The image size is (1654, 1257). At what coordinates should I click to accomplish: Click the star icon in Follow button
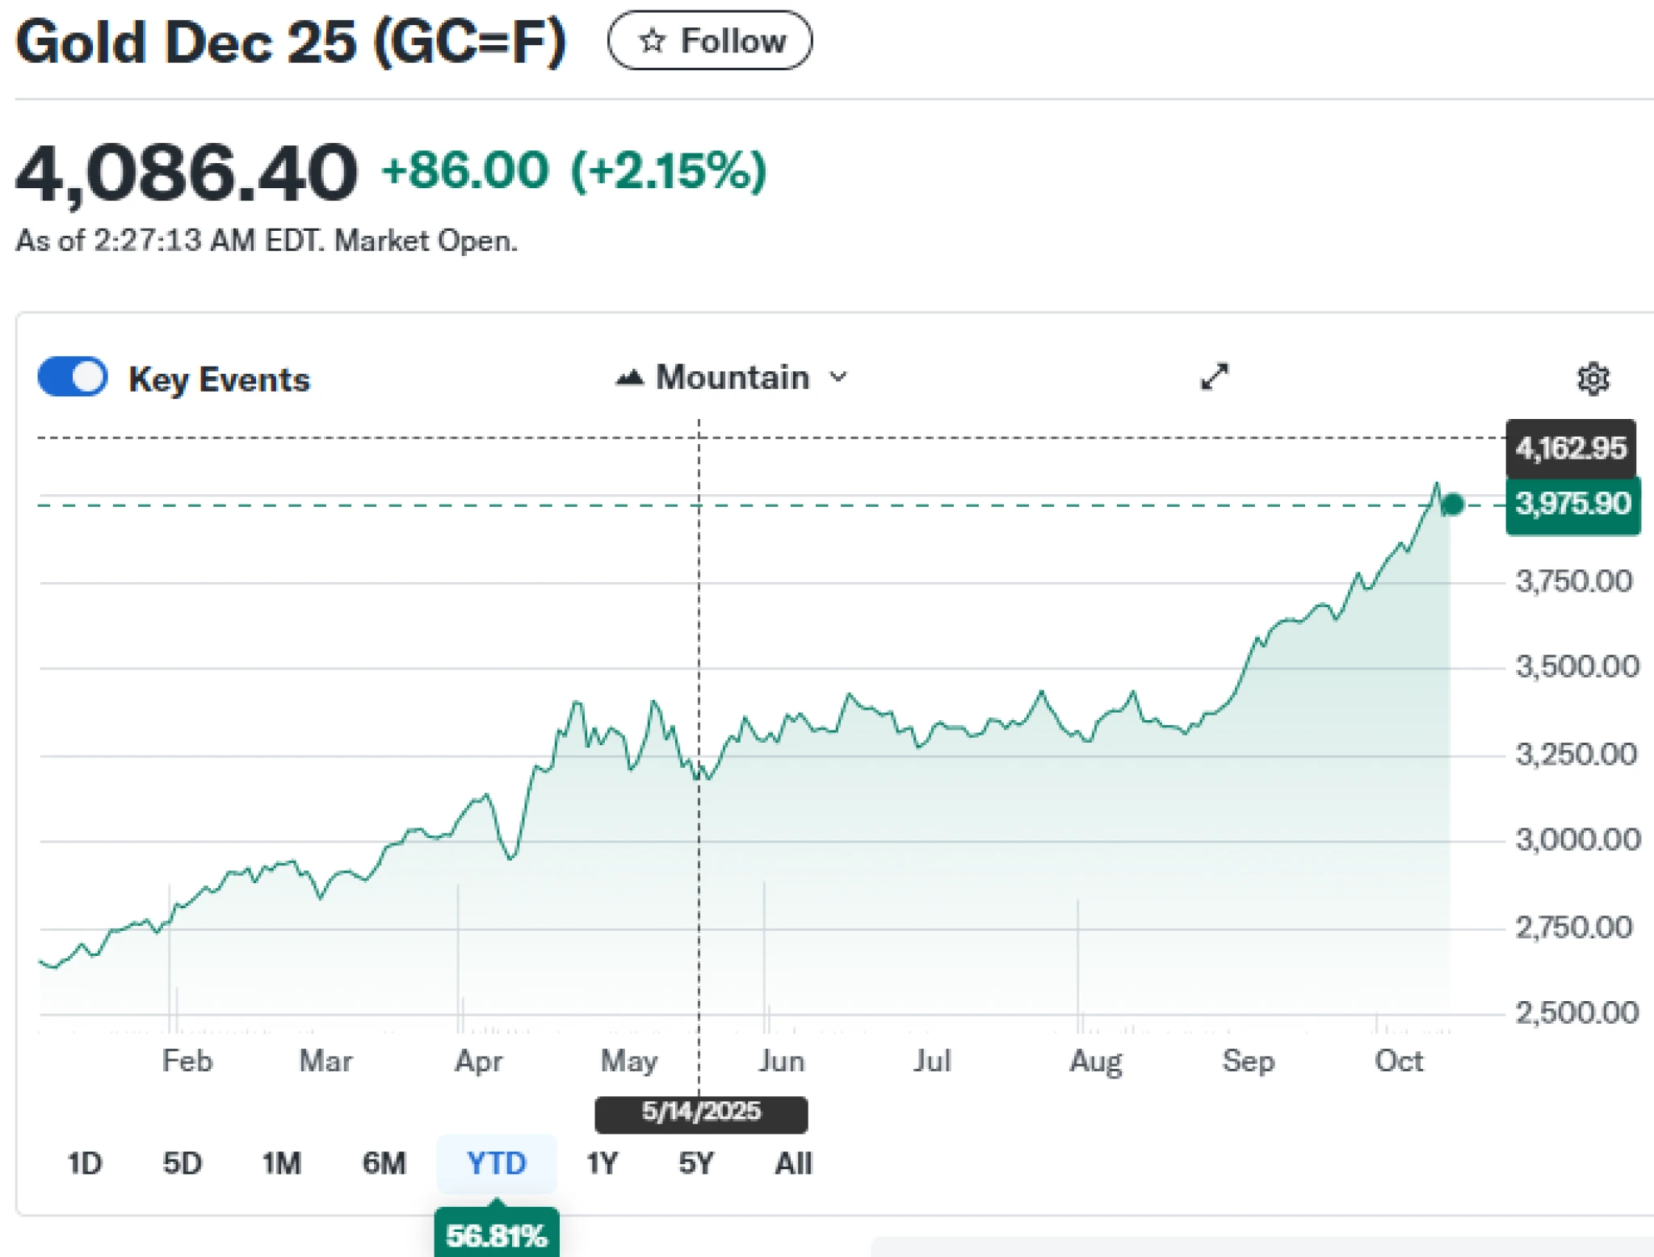point(652,40)
